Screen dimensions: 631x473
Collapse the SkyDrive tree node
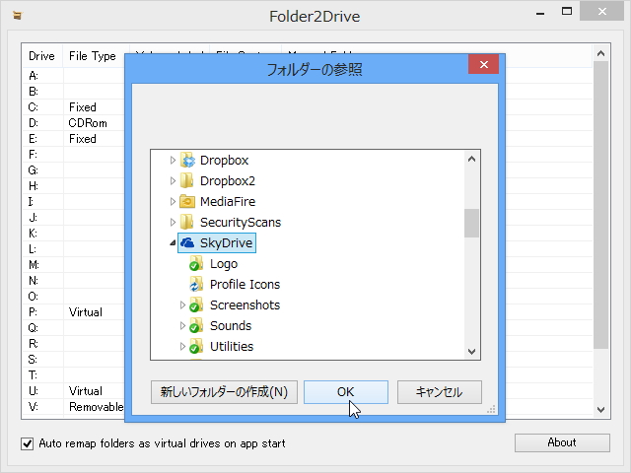[173, 243]
